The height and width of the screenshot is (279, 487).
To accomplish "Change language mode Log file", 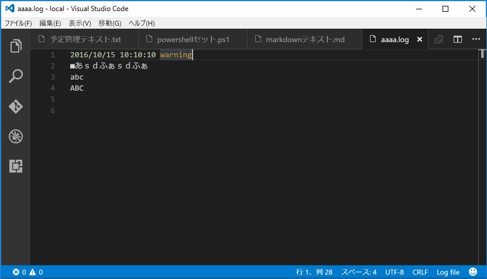I will click(x=448, y=272).
